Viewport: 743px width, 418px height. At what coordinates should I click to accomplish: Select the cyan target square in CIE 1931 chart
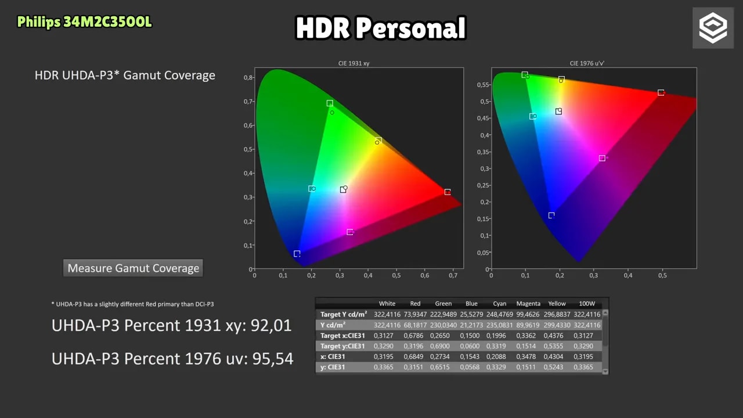tap(311, 189)
